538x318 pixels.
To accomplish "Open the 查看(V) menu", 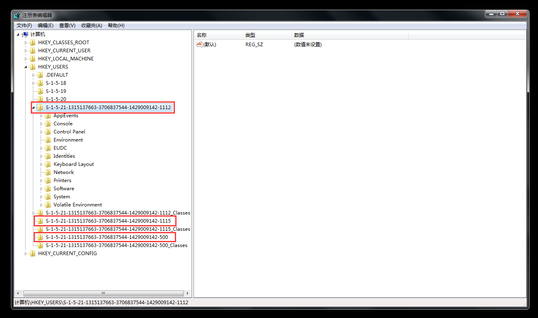I will click(x=67, y=26).
